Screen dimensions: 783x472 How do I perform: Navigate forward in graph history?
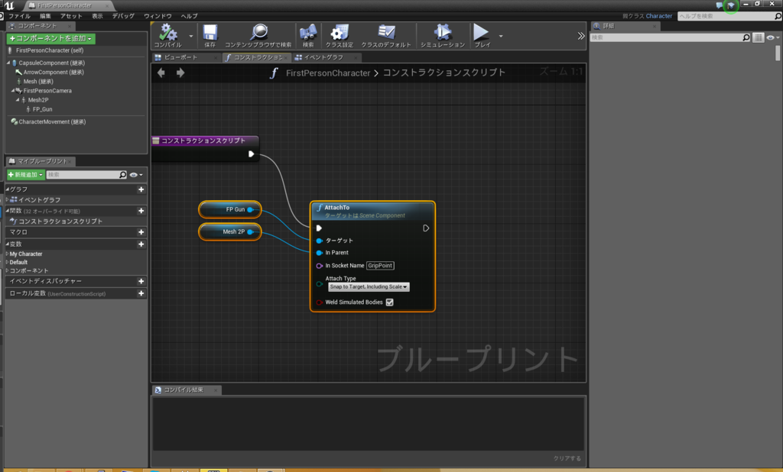coord(180,73)
